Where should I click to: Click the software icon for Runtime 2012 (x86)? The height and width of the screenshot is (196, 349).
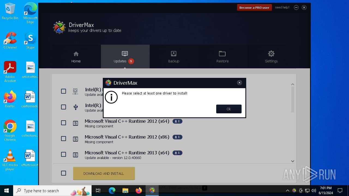click(x=76, y=139)
